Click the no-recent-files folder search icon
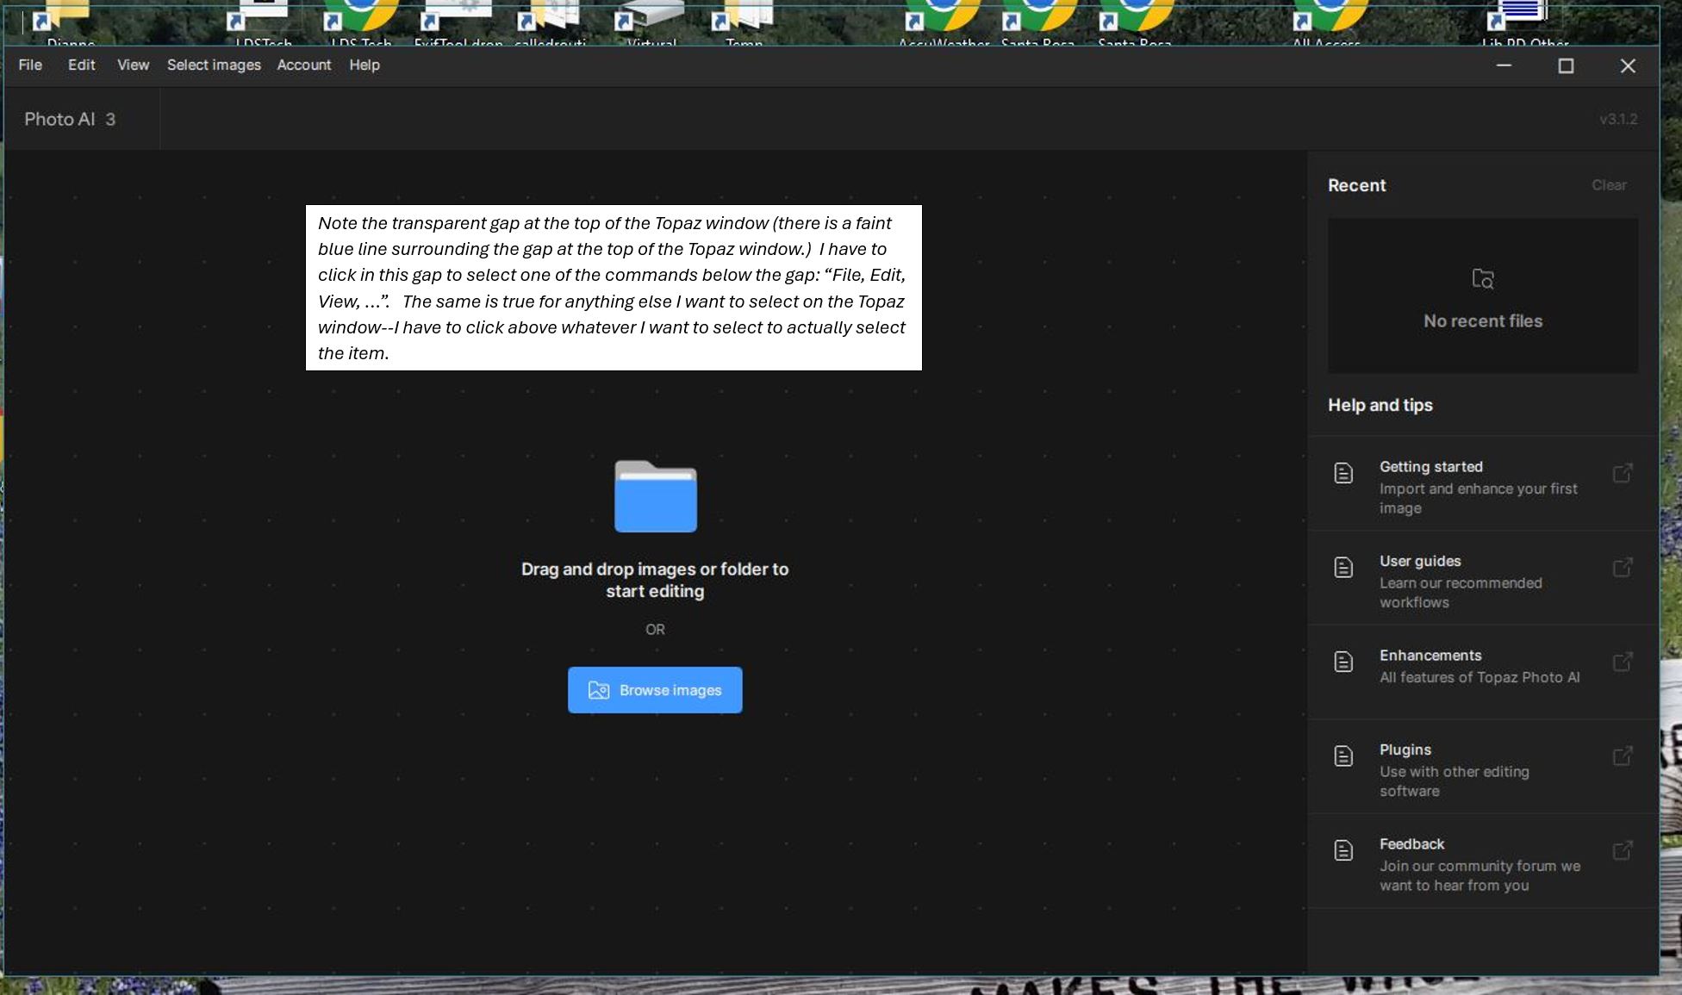Image resolution: width=1682 pixels, height=995 pixels. [x=1482, y=278]
